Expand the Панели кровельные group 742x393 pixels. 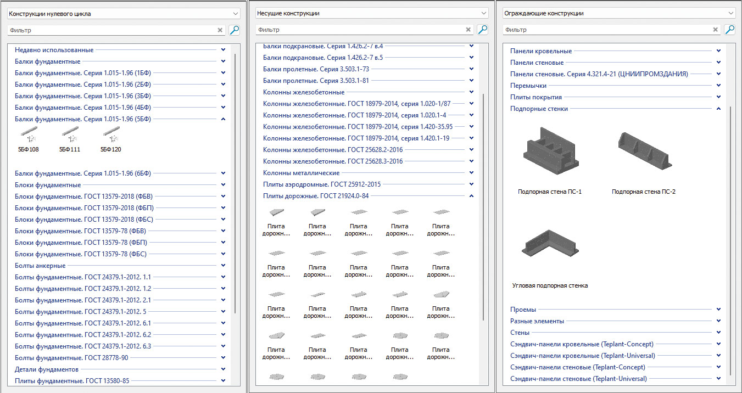[719, 51]
